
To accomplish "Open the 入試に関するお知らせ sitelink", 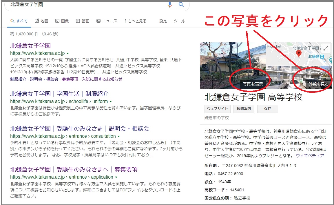I will point(102,79).
